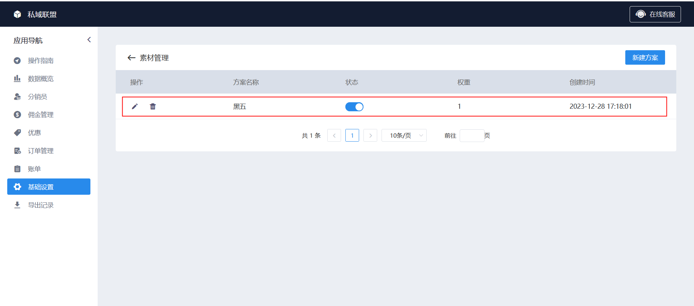
Task: Toggle the 黑五 status switch off
Action: [354, 107]
